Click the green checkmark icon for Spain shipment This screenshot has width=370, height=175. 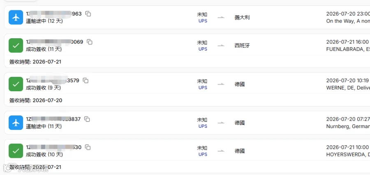(16, 46)
